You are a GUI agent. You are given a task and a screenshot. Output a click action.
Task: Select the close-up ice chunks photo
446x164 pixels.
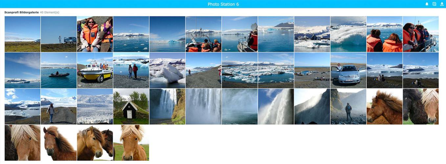[167, 70]
